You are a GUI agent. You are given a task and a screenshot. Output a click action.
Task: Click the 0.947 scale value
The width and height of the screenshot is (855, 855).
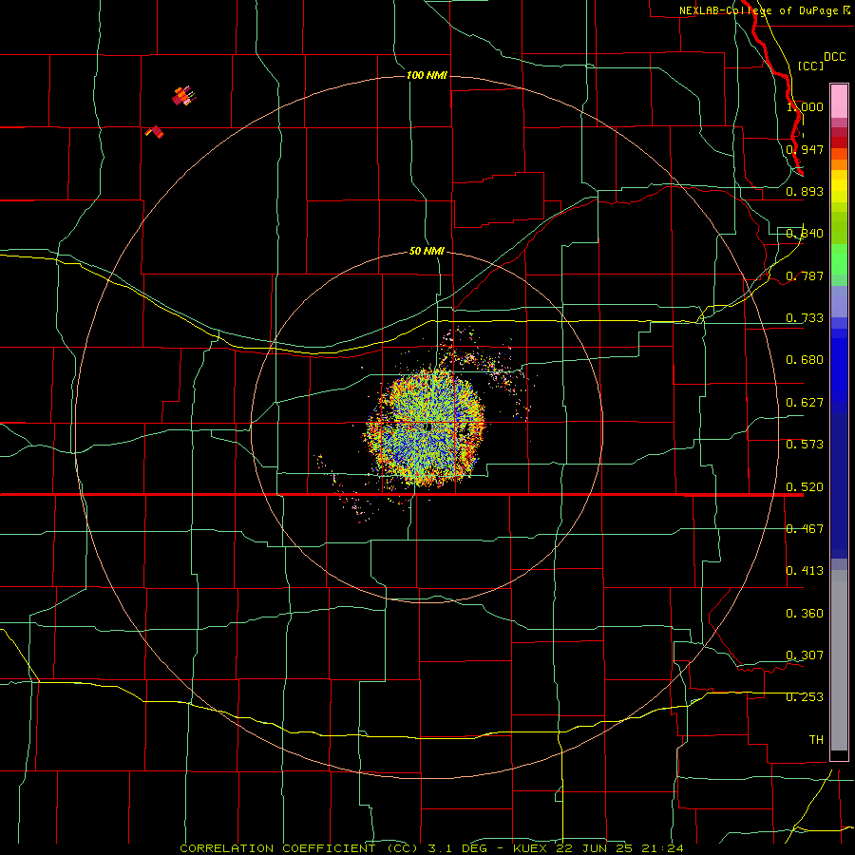805,149
